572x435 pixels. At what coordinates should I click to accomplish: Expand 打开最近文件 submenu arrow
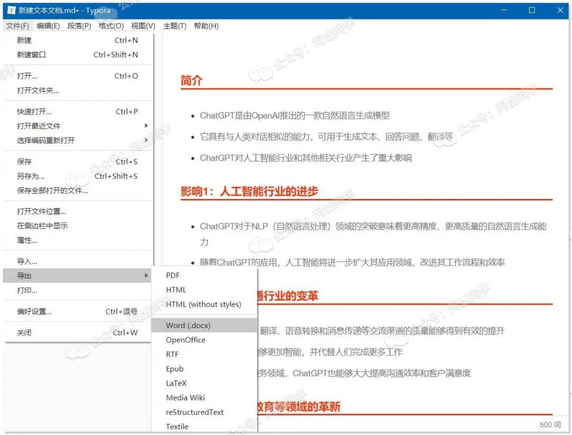[146, 126]
